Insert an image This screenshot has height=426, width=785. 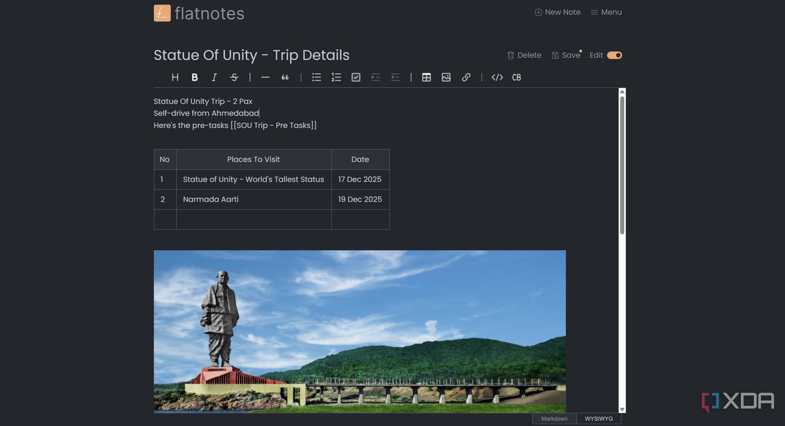click(x=446, y=77)
